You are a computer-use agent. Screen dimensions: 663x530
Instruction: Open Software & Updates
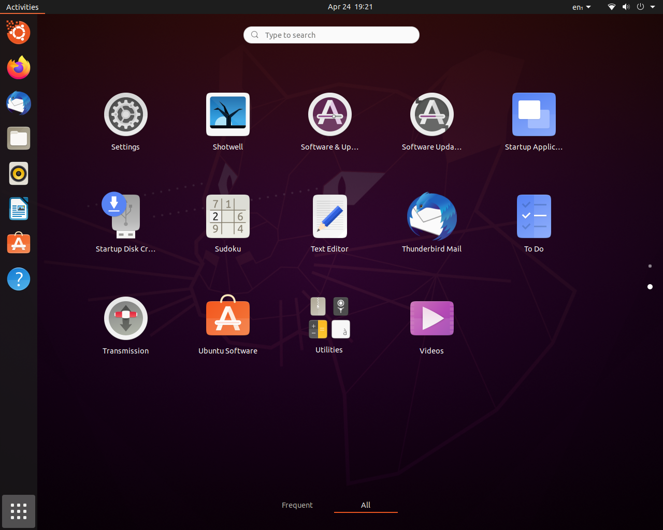point(330,122)
